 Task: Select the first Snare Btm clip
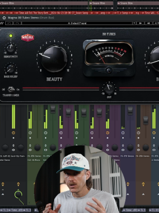coord(44,3)
